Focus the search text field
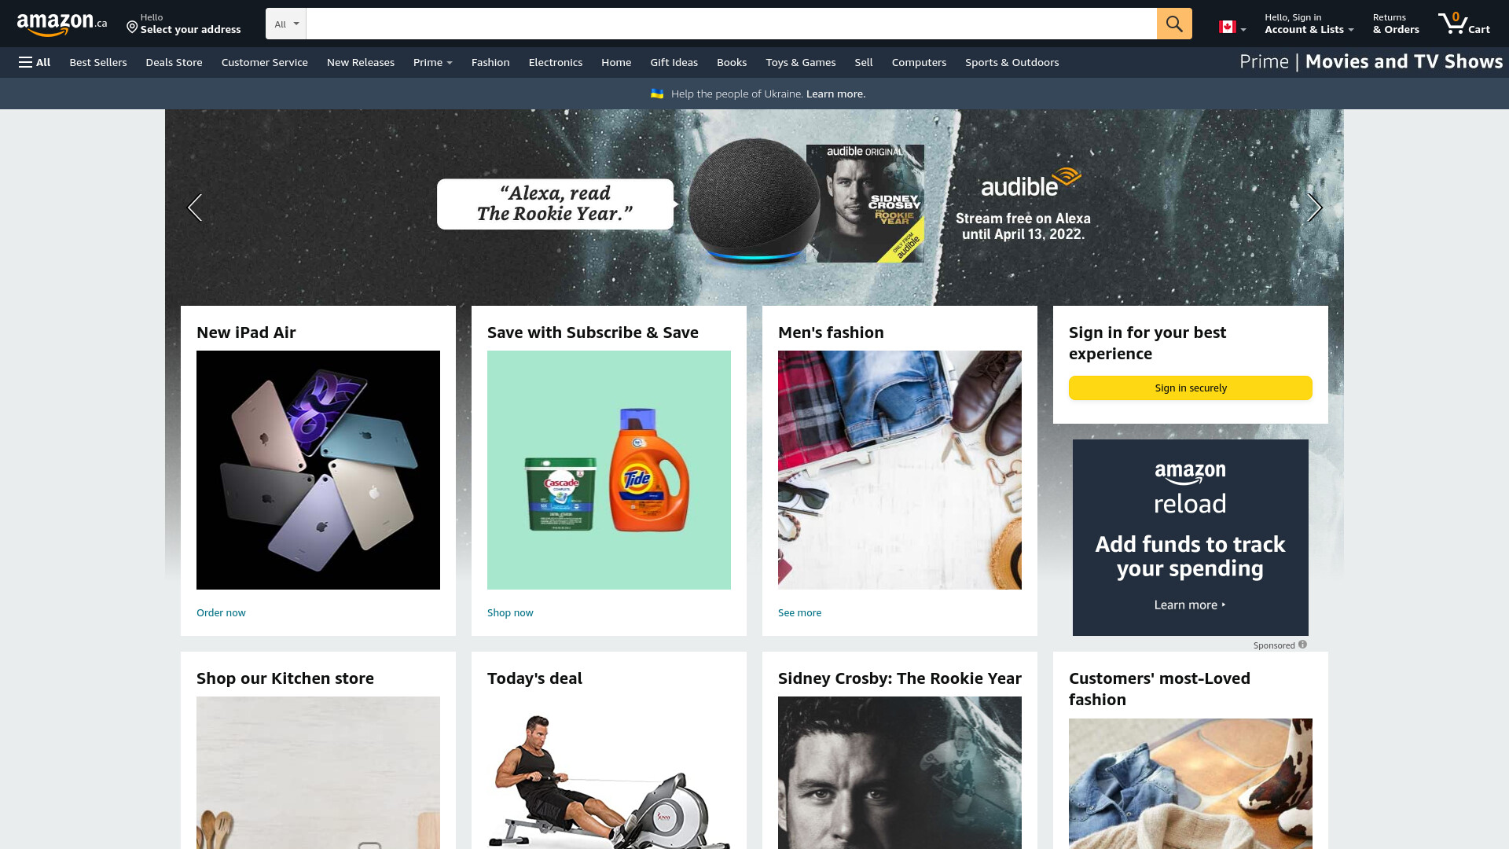1509x849 pixels. [731, 24]
